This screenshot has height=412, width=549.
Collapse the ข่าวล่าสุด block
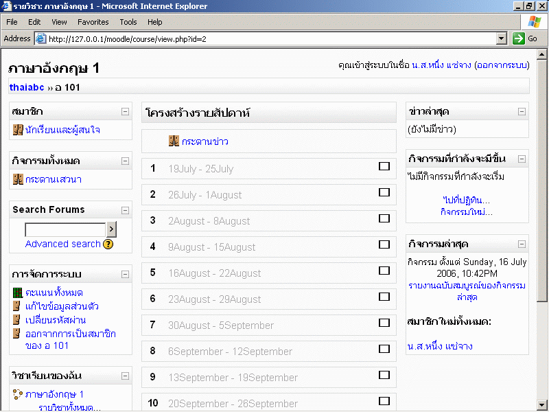point(522,111)
